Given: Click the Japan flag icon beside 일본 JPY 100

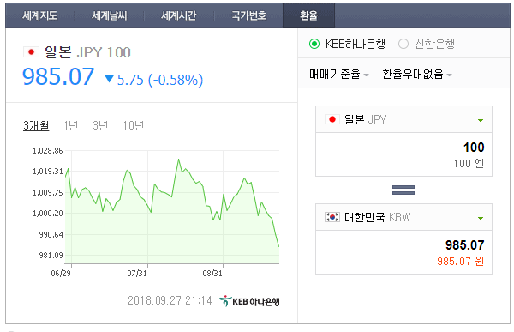Looking at the screenshot, I should pos(31,51).
